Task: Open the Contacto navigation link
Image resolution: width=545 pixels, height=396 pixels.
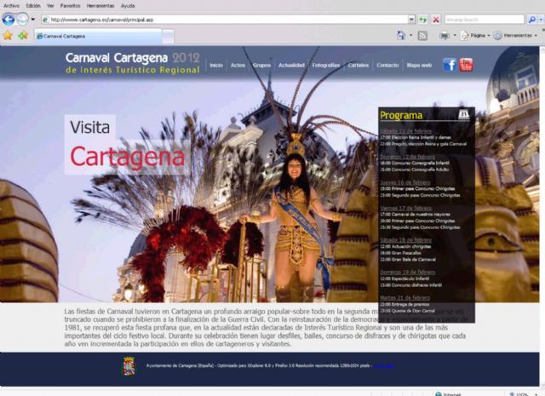Action: (x=387, y=65)
